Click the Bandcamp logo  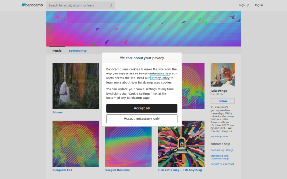pyautogui.click(x=32, y=5)
